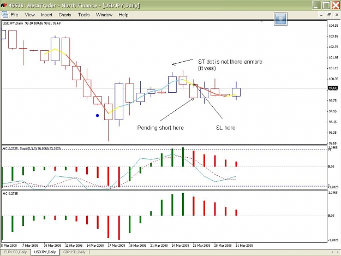Click the 31 Mar 2008 date label

[244, 246]
